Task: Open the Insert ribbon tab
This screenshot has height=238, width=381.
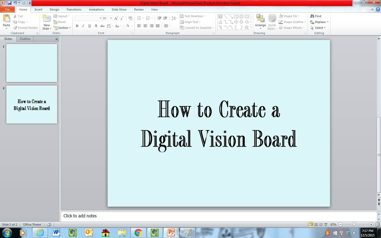Action: click(38, 10)
